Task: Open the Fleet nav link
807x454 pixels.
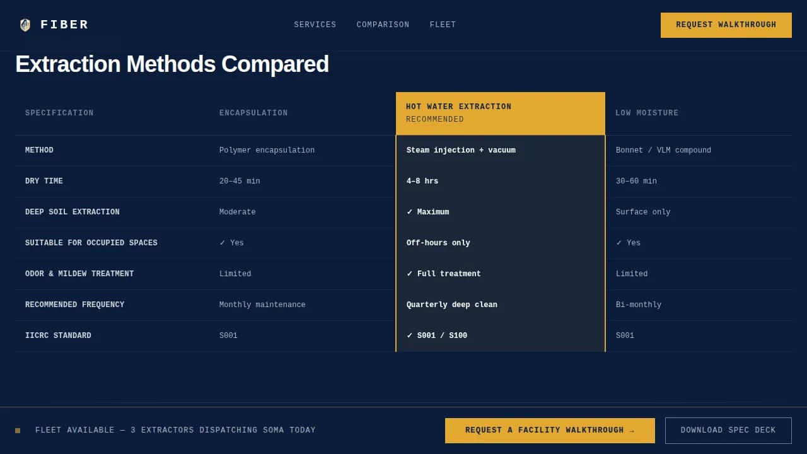Action: pyautogui.click(x=443, y=25)
